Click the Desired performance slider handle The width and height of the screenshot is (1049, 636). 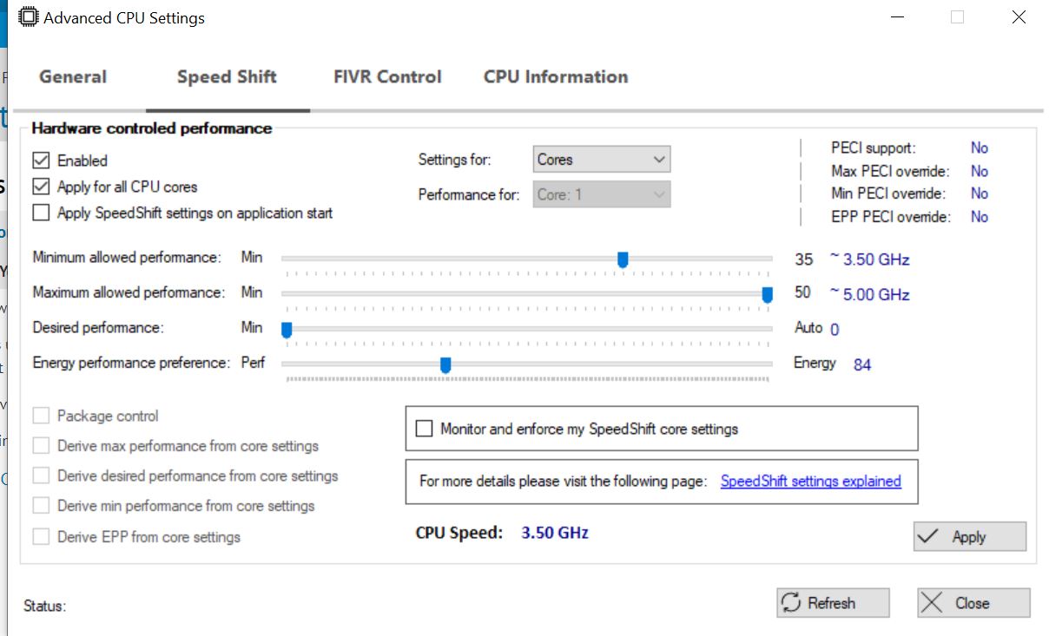click(x=287, y=330)
